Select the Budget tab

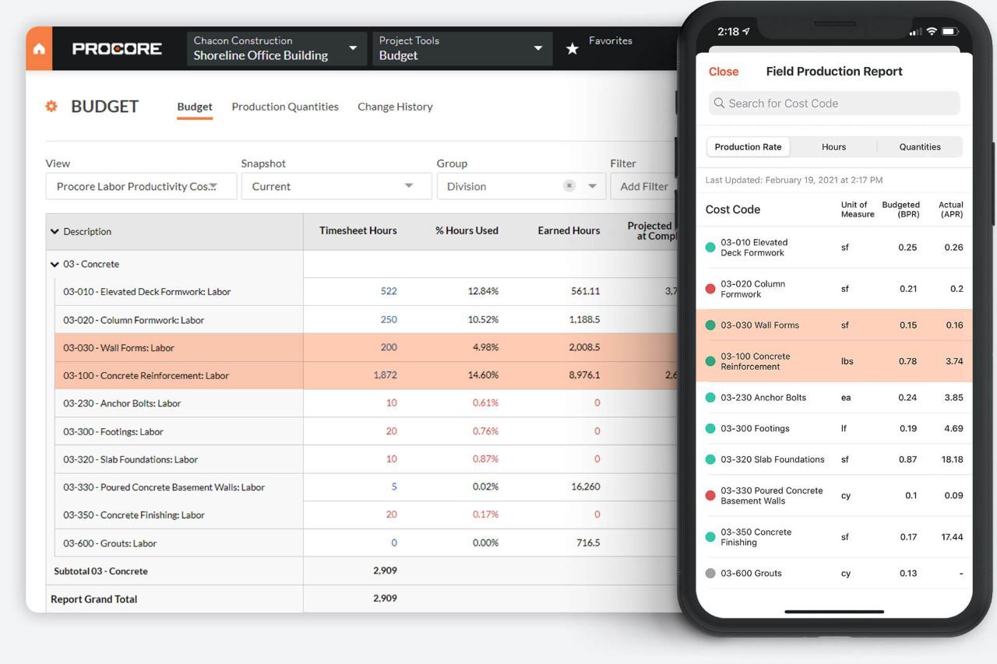click(x=195, y=107)
